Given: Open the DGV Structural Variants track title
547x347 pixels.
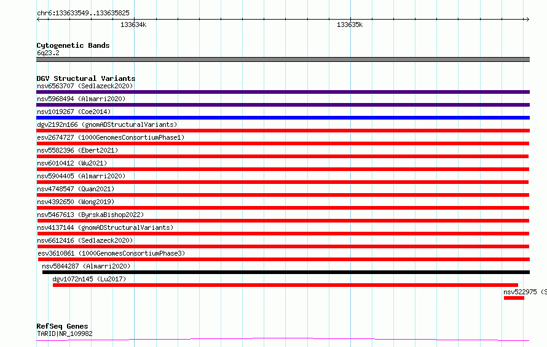Looking at the screenshot, I should coord(86,78).
